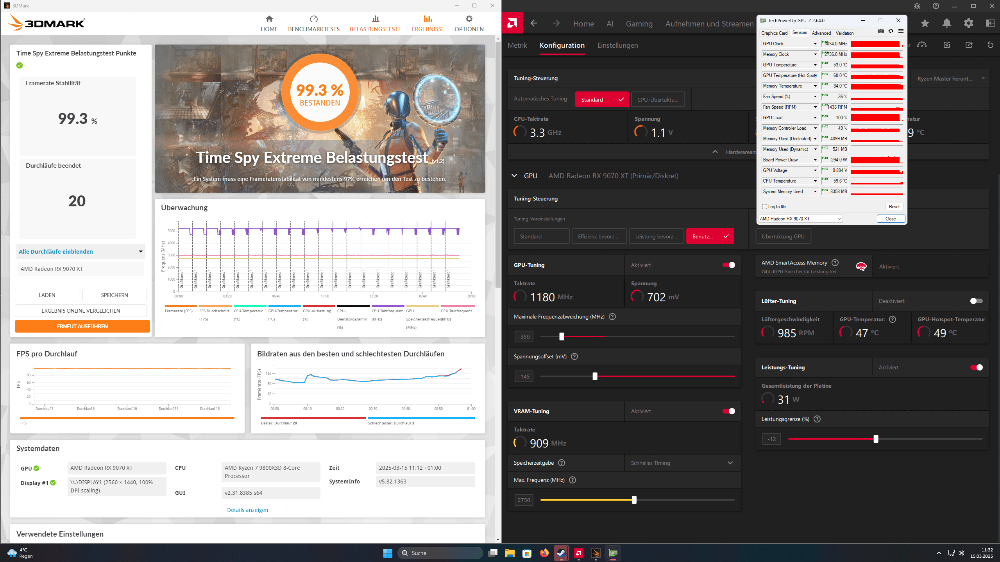Expand Speicherzeitgabe Schnelles Timing dropdown

pyautogui.click(x=682, y=463)
